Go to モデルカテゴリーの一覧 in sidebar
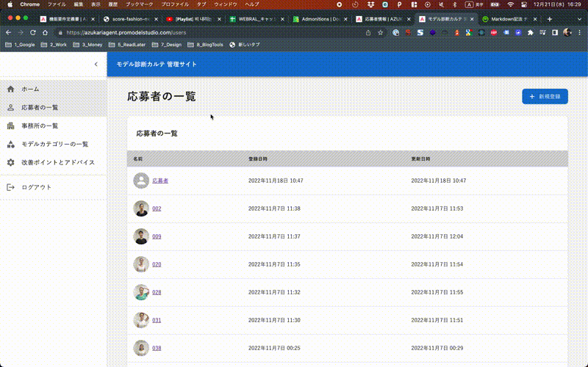This screenshot has width=588, height=367. tap(53, 144)
